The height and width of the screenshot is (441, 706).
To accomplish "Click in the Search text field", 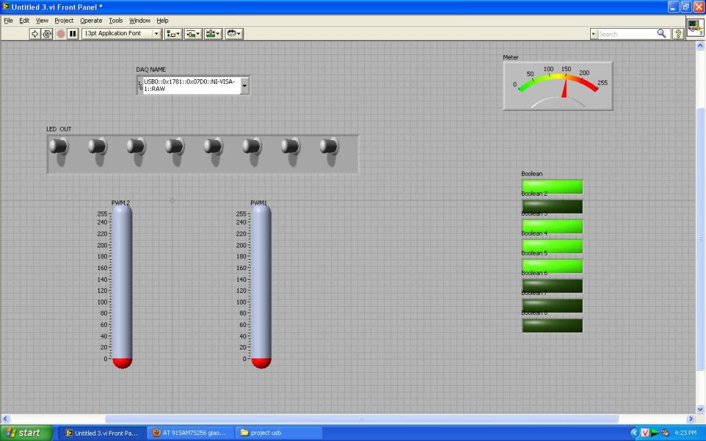I will (627, 34).
